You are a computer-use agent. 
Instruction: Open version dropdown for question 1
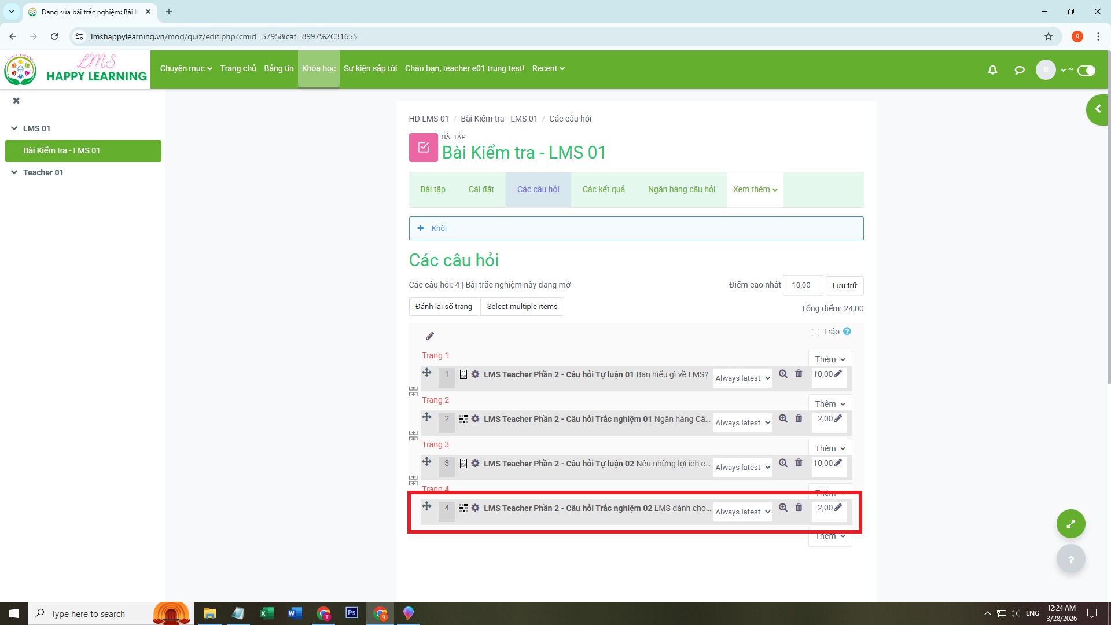tap(742, 378)
